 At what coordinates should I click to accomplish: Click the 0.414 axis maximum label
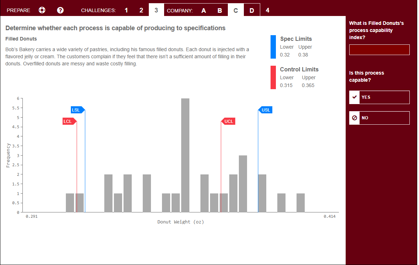coord(330,216)
